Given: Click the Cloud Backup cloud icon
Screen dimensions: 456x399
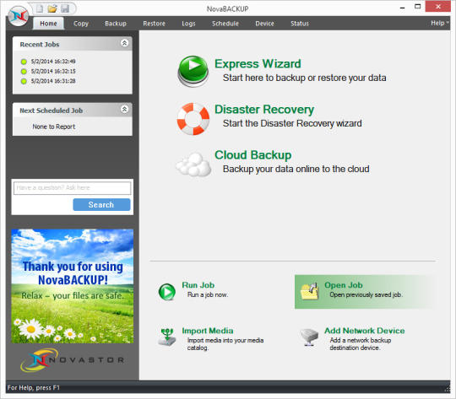Looking at the screenshot, I should pyautogui.click(x=193, y=164).
